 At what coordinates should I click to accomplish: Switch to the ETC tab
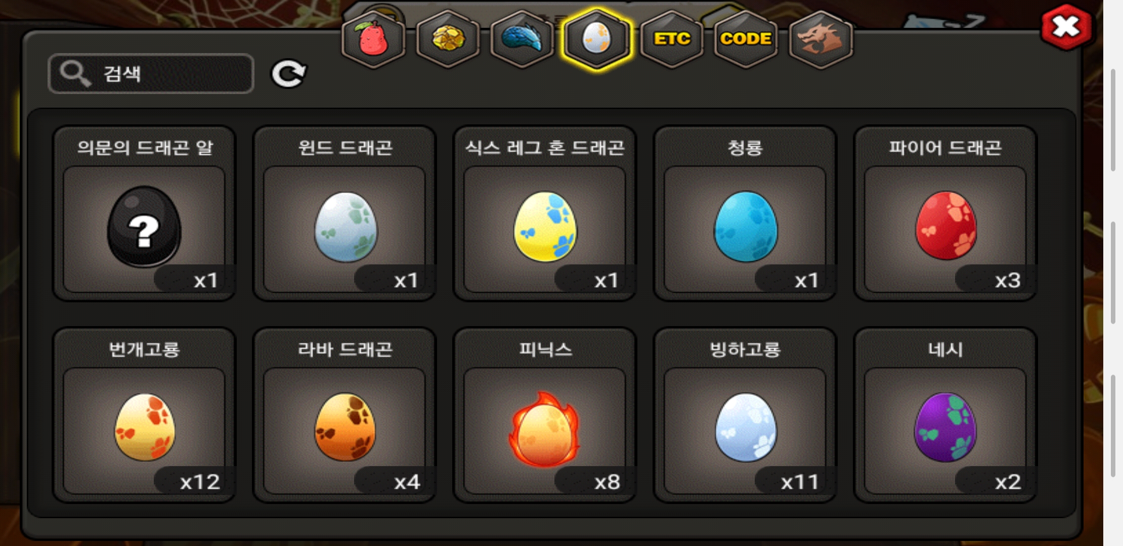click(x=672, y=39)
